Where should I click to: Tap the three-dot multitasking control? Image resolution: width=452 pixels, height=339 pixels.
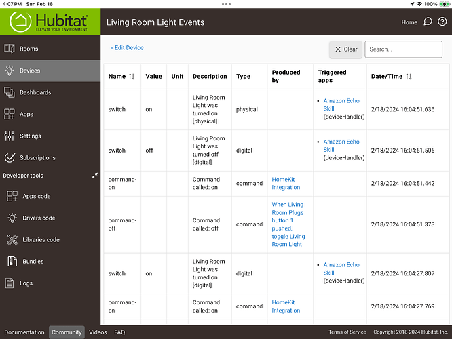click(226, 4)
